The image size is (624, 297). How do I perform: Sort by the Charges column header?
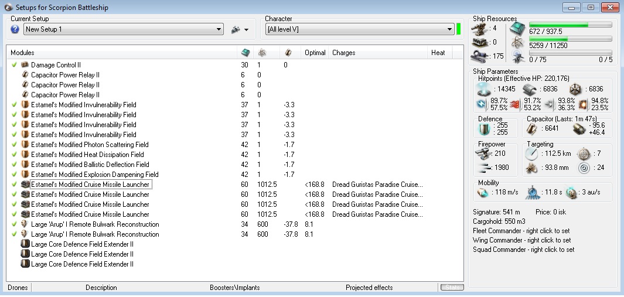343,53
